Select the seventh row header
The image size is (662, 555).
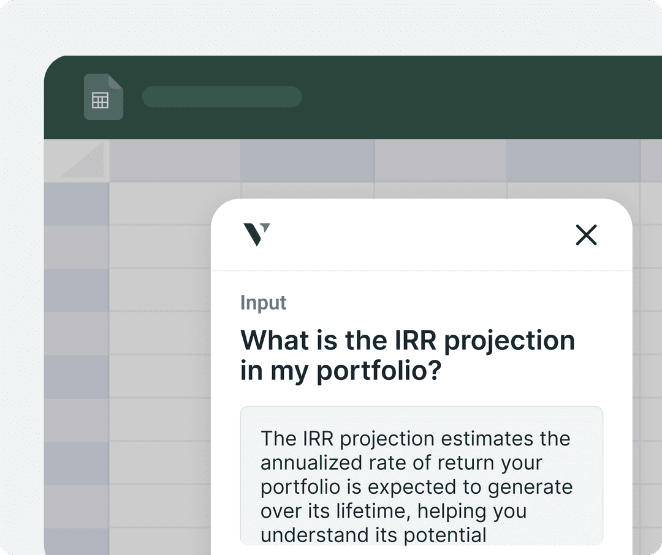coord(77,463)
